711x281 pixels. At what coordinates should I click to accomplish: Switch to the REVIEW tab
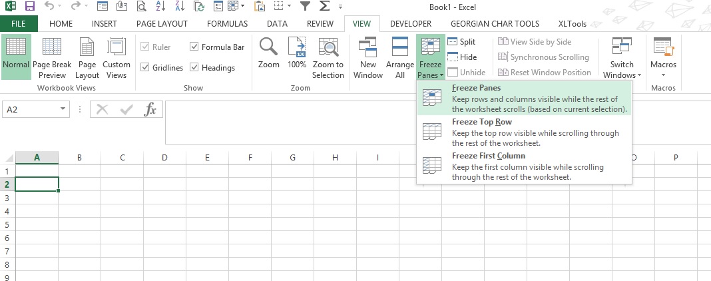320,23
